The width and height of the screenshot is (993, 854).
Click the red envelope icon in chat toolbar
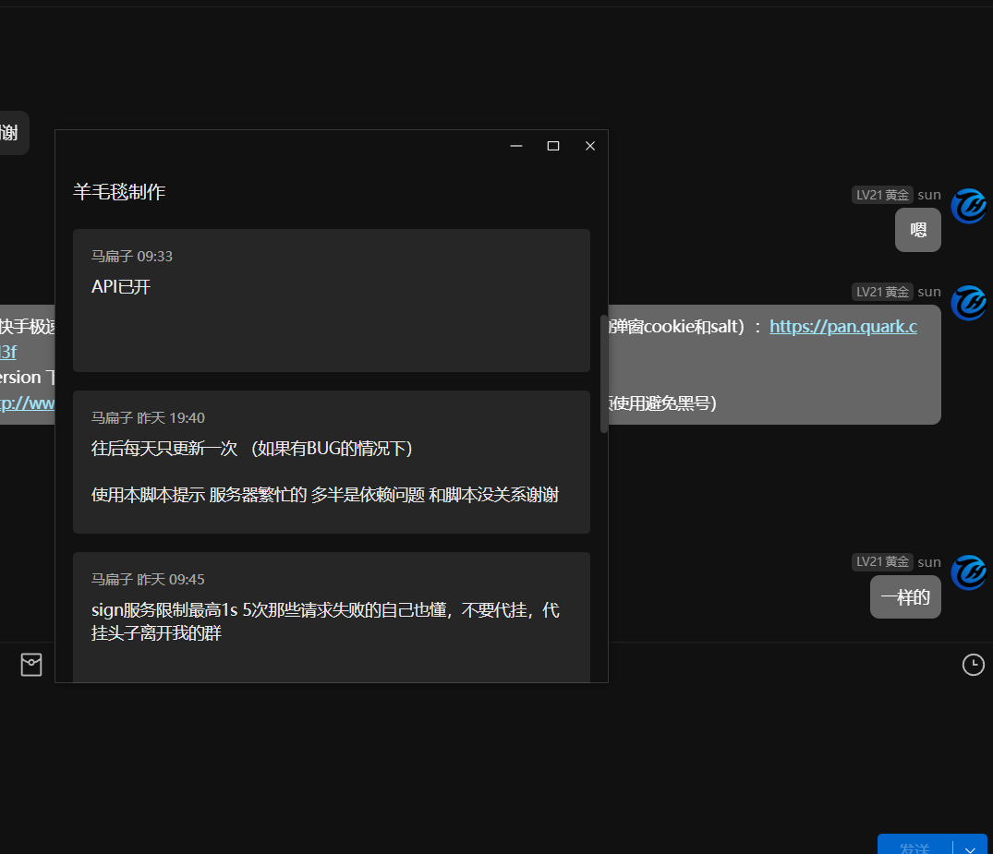tap(31, 665)
